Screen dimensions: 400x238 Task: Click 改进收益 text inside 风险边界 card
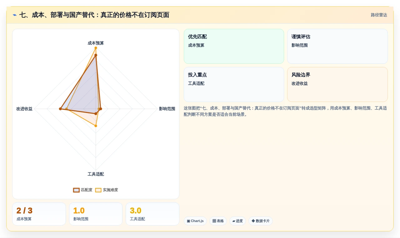(x=300, y=84)
